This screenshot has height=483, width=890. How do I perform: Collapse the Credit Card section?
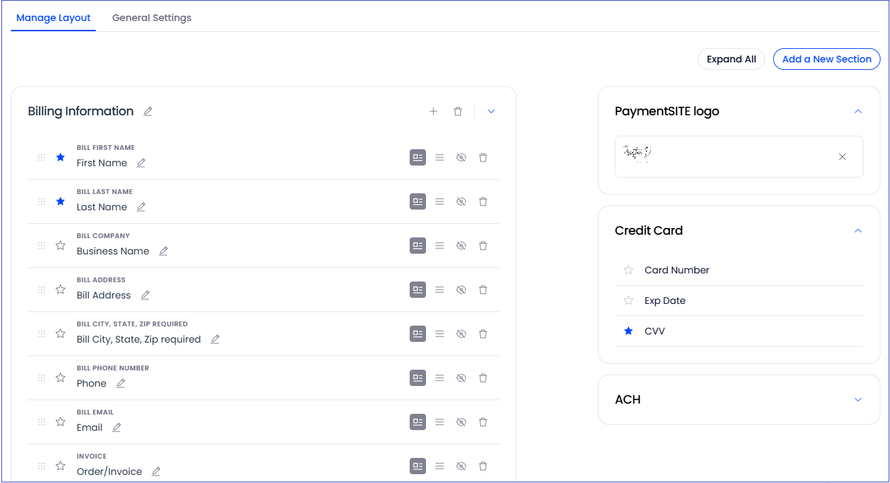click(x=858, y=231)
